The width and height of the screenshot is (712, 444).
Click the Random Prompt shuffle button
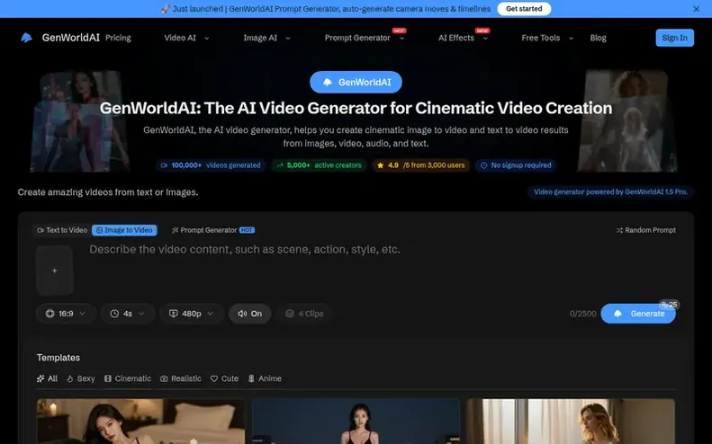pos(645,230)
